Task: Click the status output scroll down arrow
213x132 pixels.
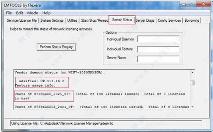Action: coord(192,107)
